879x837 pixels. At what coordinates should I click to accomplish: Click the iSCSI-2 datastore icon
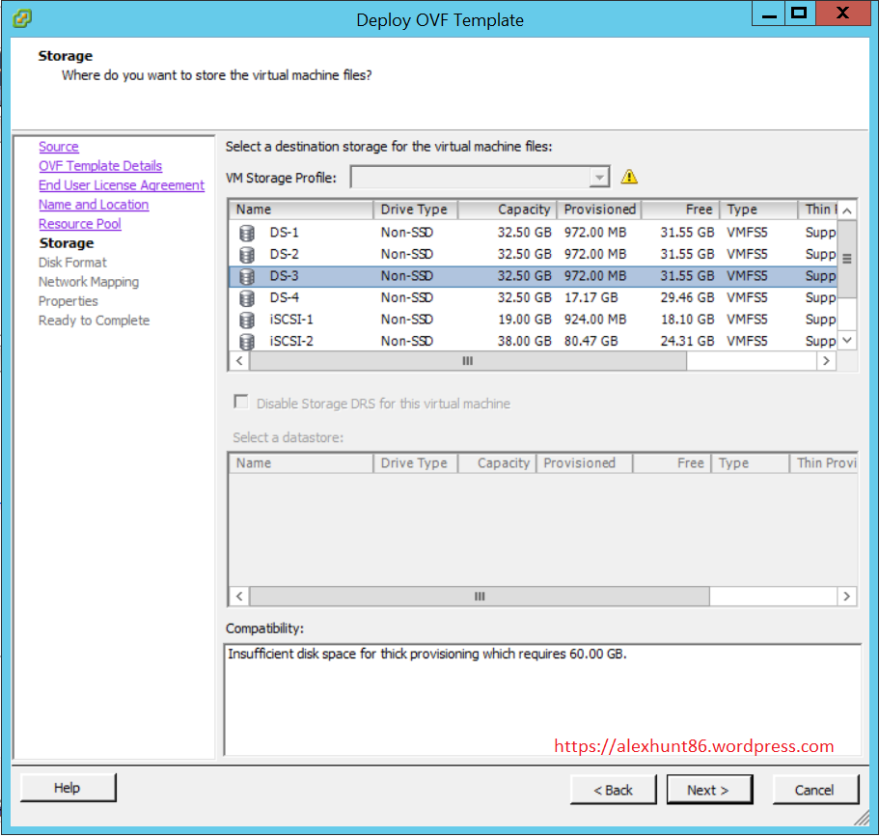[247, 341]
